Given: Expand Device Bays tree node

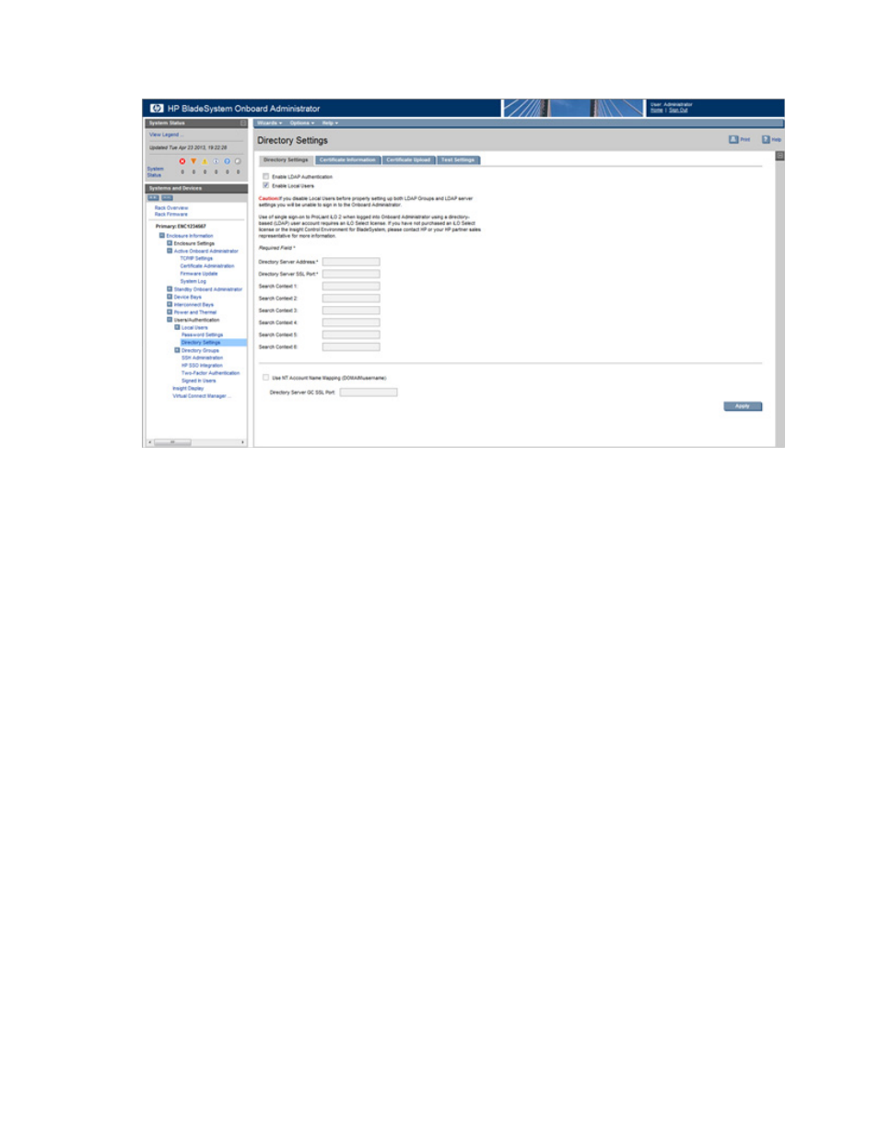Looking at the screenshot, I should pos(170,296).
